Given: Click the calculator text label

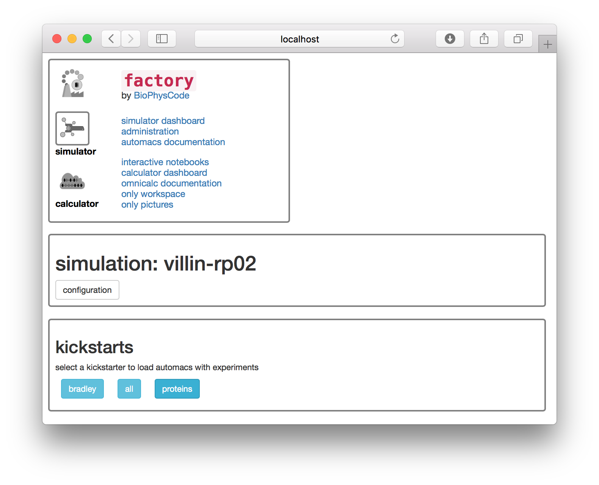Looking at the screenshot, I should [x=77, y=204].
